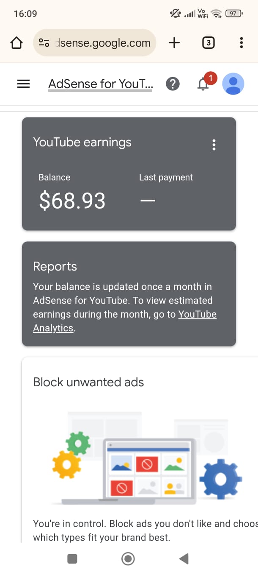The height and width of the screenshot is (575, 258).
Task: View notifications via the bell icon
Action: pyautogui.click(x=203, y=84)
